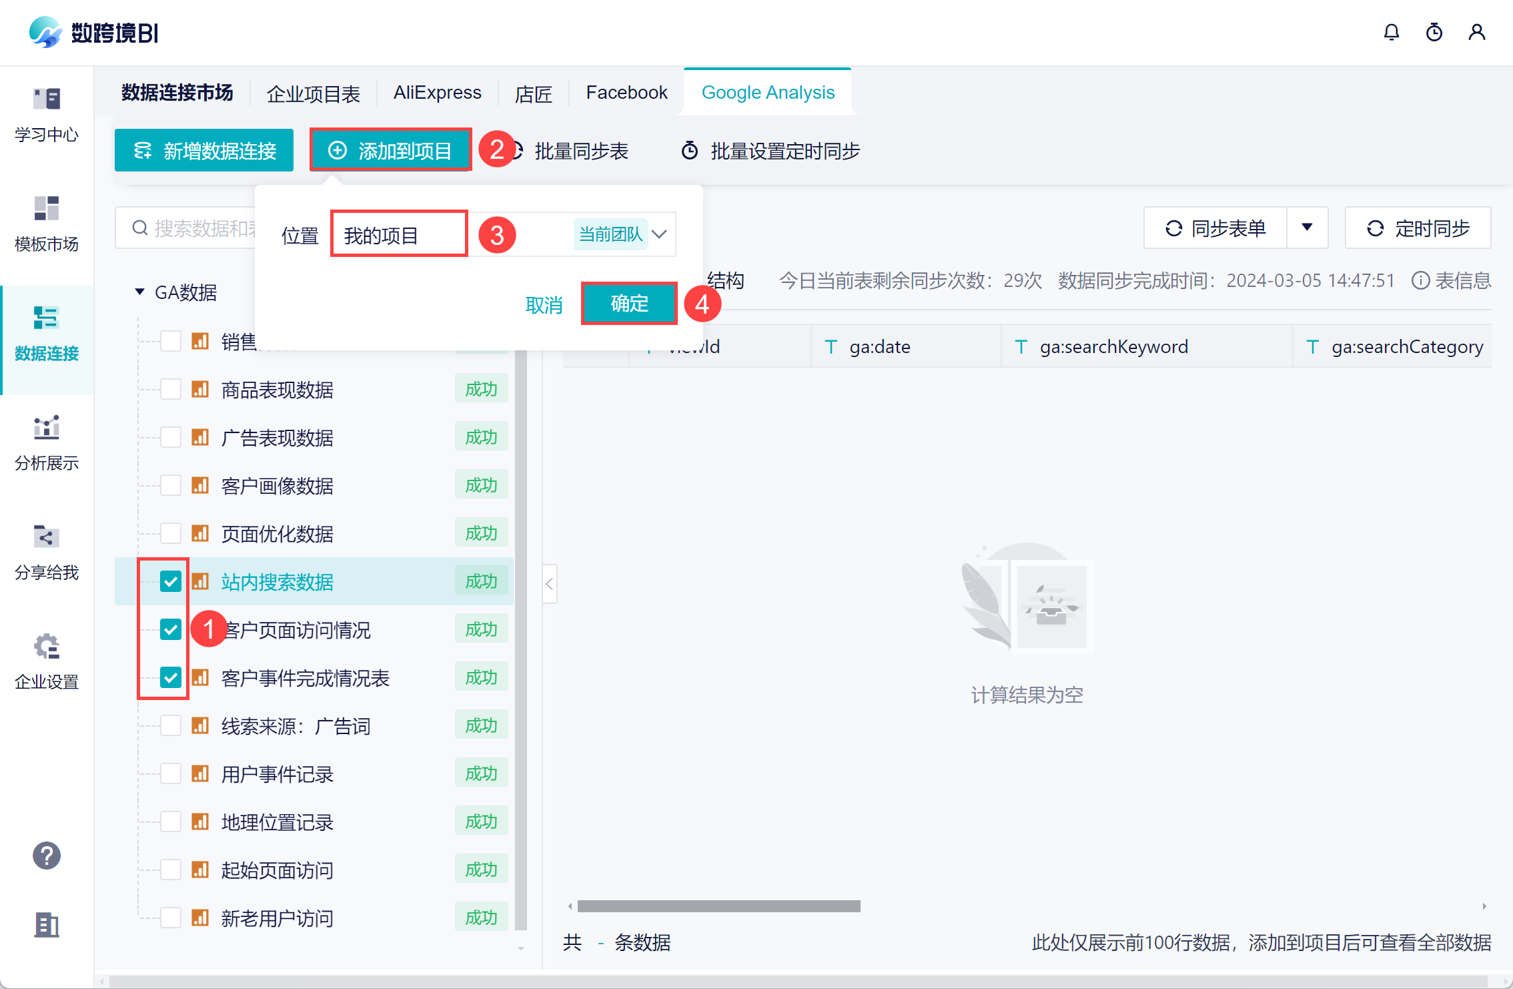
Task: Expand the 同步表单 dropdown arrow
Action: pyautogui.click(x=1307, y=228)
